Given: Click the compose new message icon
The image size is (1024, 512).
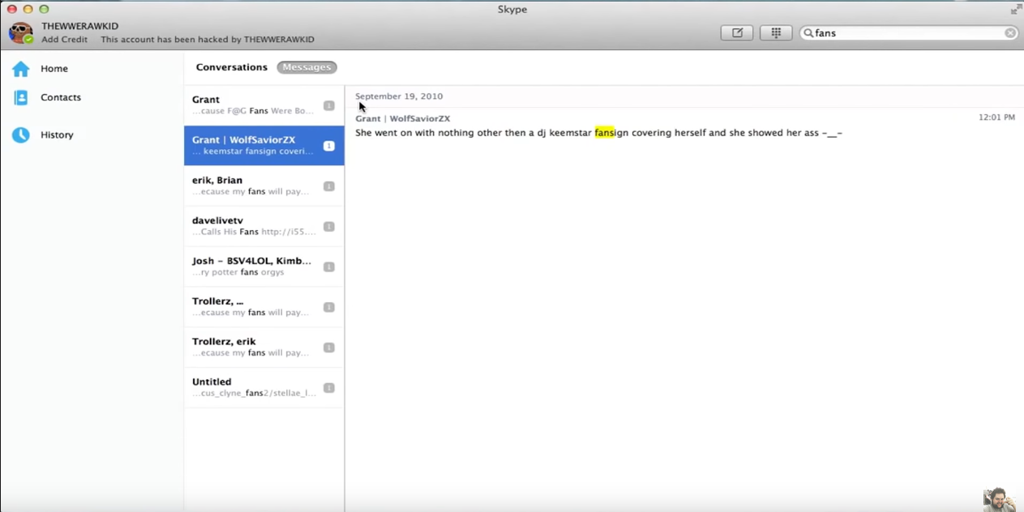Looking at the screenshot, I should 737,33.
